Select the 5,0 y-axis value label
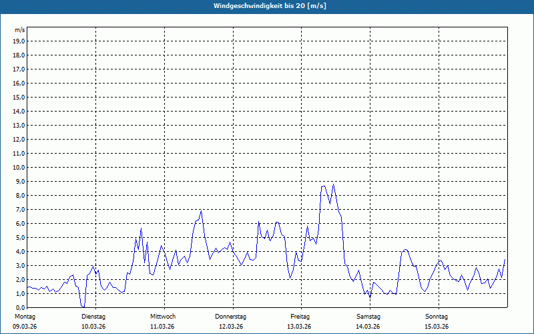This screenshot has height=334, width=534. 20,237
